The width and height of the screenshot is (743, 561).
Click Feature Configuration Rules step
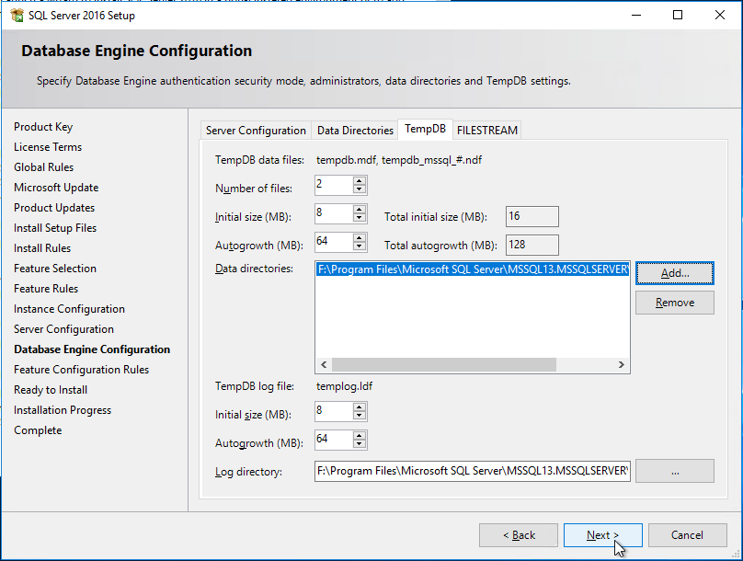click(x=82, y=370)
